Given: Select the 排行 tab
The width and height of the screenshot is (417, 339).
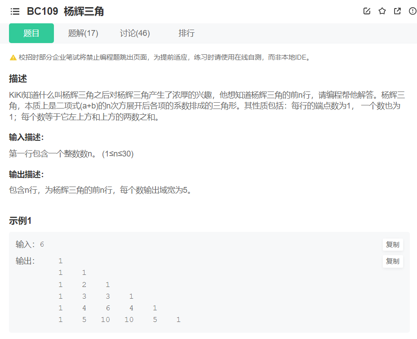Looking at the screenshot, I should click(186, 33).
